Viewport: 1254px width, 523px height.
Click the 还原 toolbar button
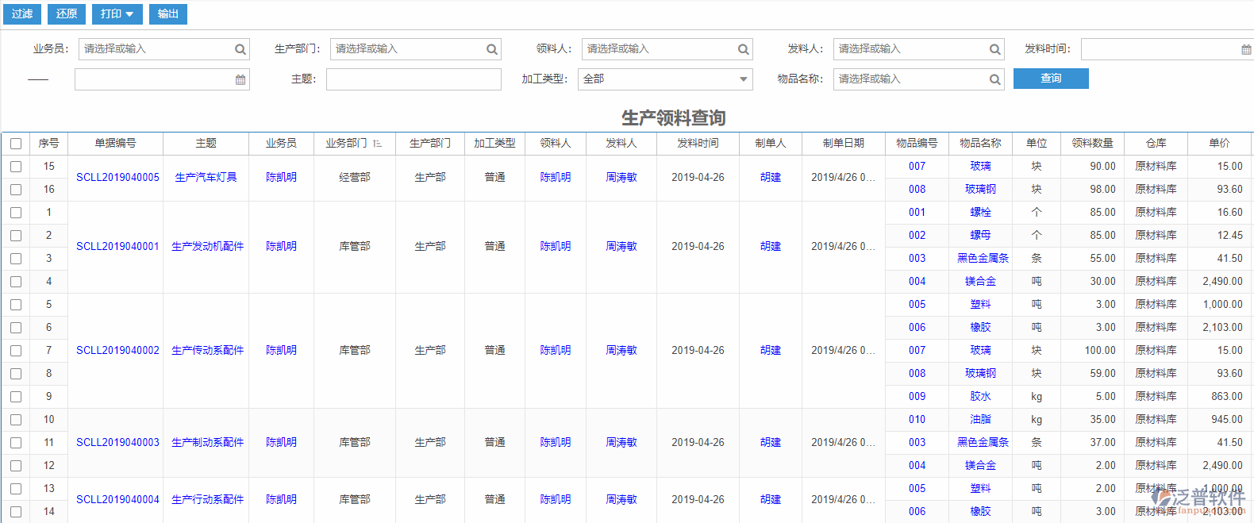(67, 13)
